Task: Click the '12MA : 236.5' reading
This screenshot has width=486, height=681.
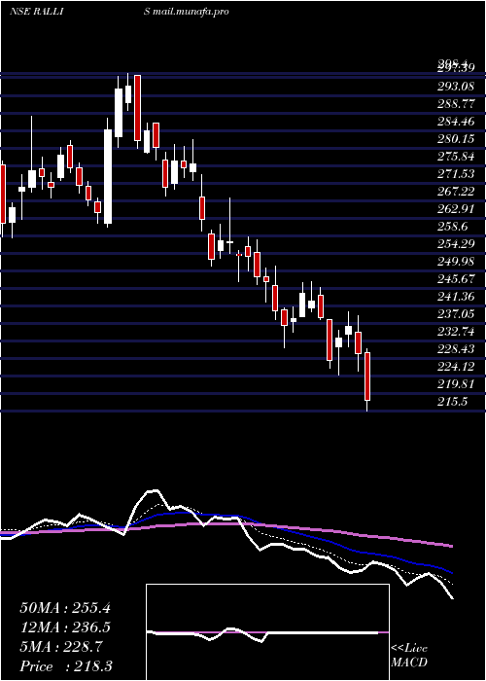Action: point(65,627)
